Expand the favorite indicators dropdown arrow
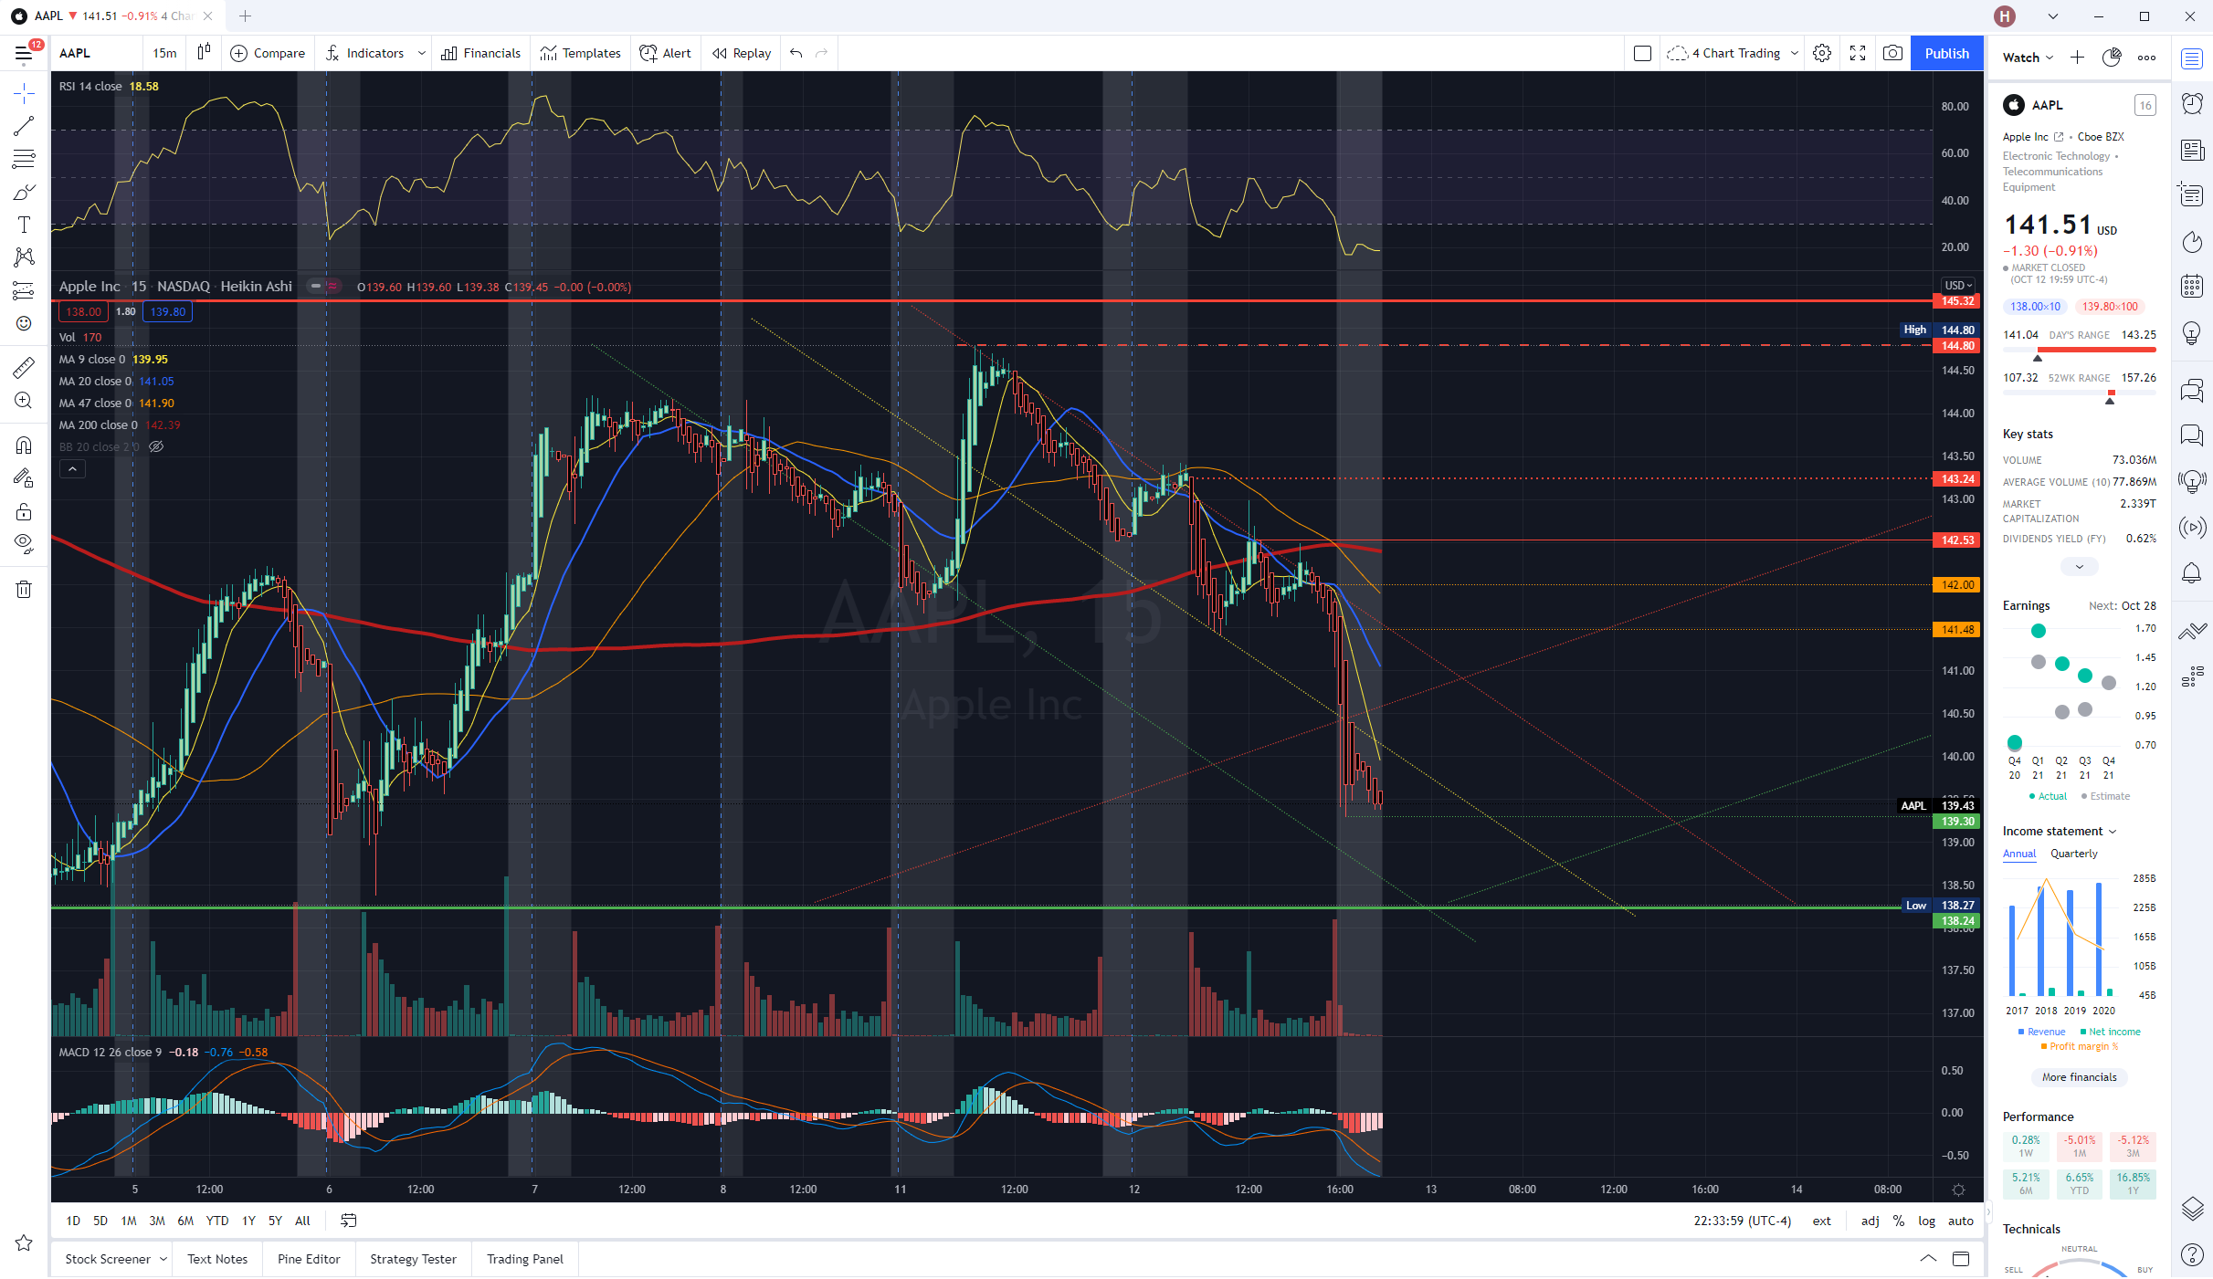 pyautogui.click(x=422, y=53)
